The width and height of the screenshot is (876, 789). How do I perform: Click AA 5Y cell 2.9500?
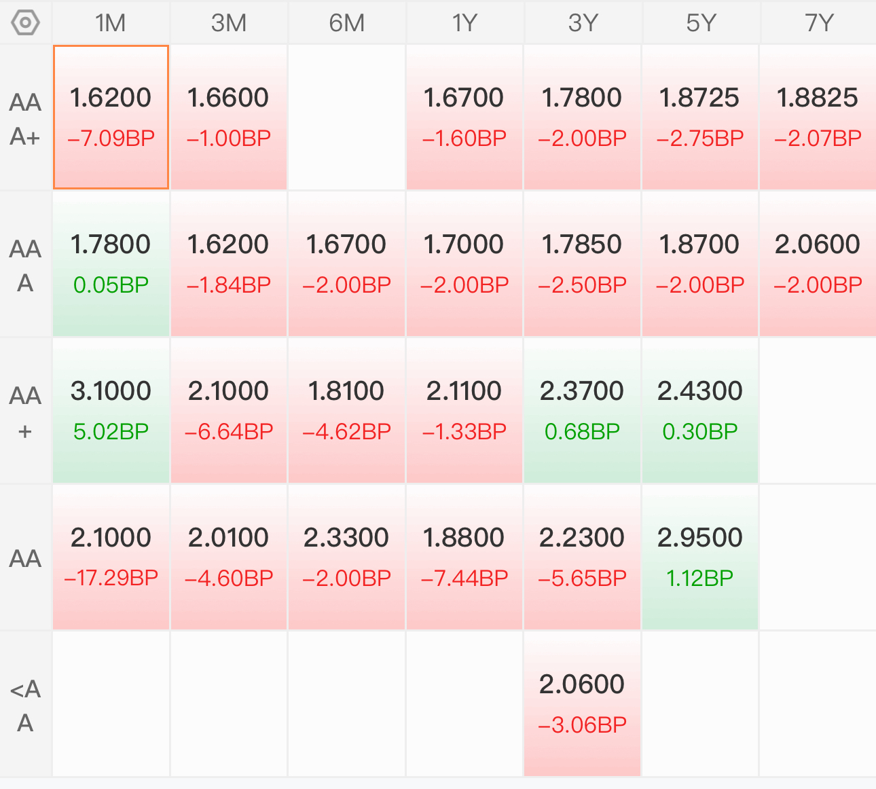pyautogui.click(x=700, y=557)
